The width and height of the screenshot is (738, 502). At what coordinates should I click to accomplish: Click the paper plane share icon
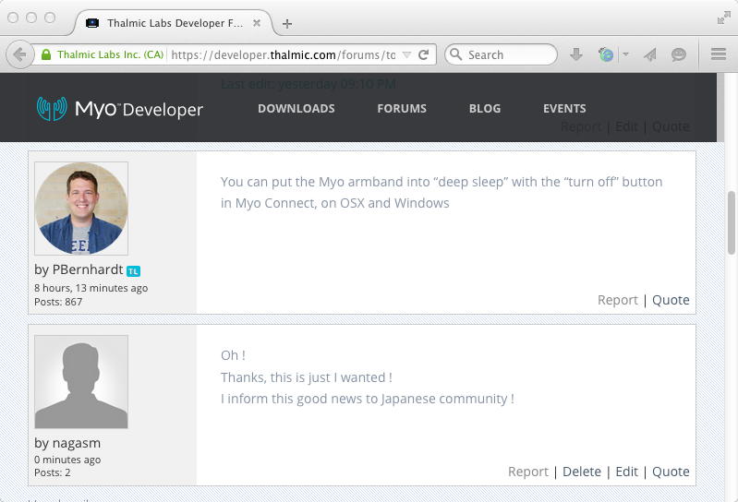click(x=650, y=55)
